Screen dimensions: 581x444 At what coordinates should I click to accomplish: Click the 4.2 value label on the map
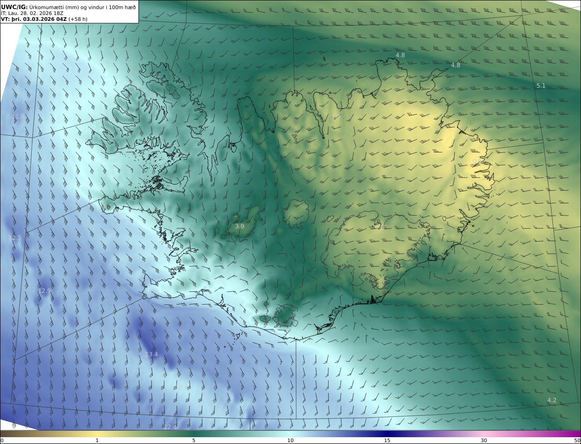click(552, 400)
